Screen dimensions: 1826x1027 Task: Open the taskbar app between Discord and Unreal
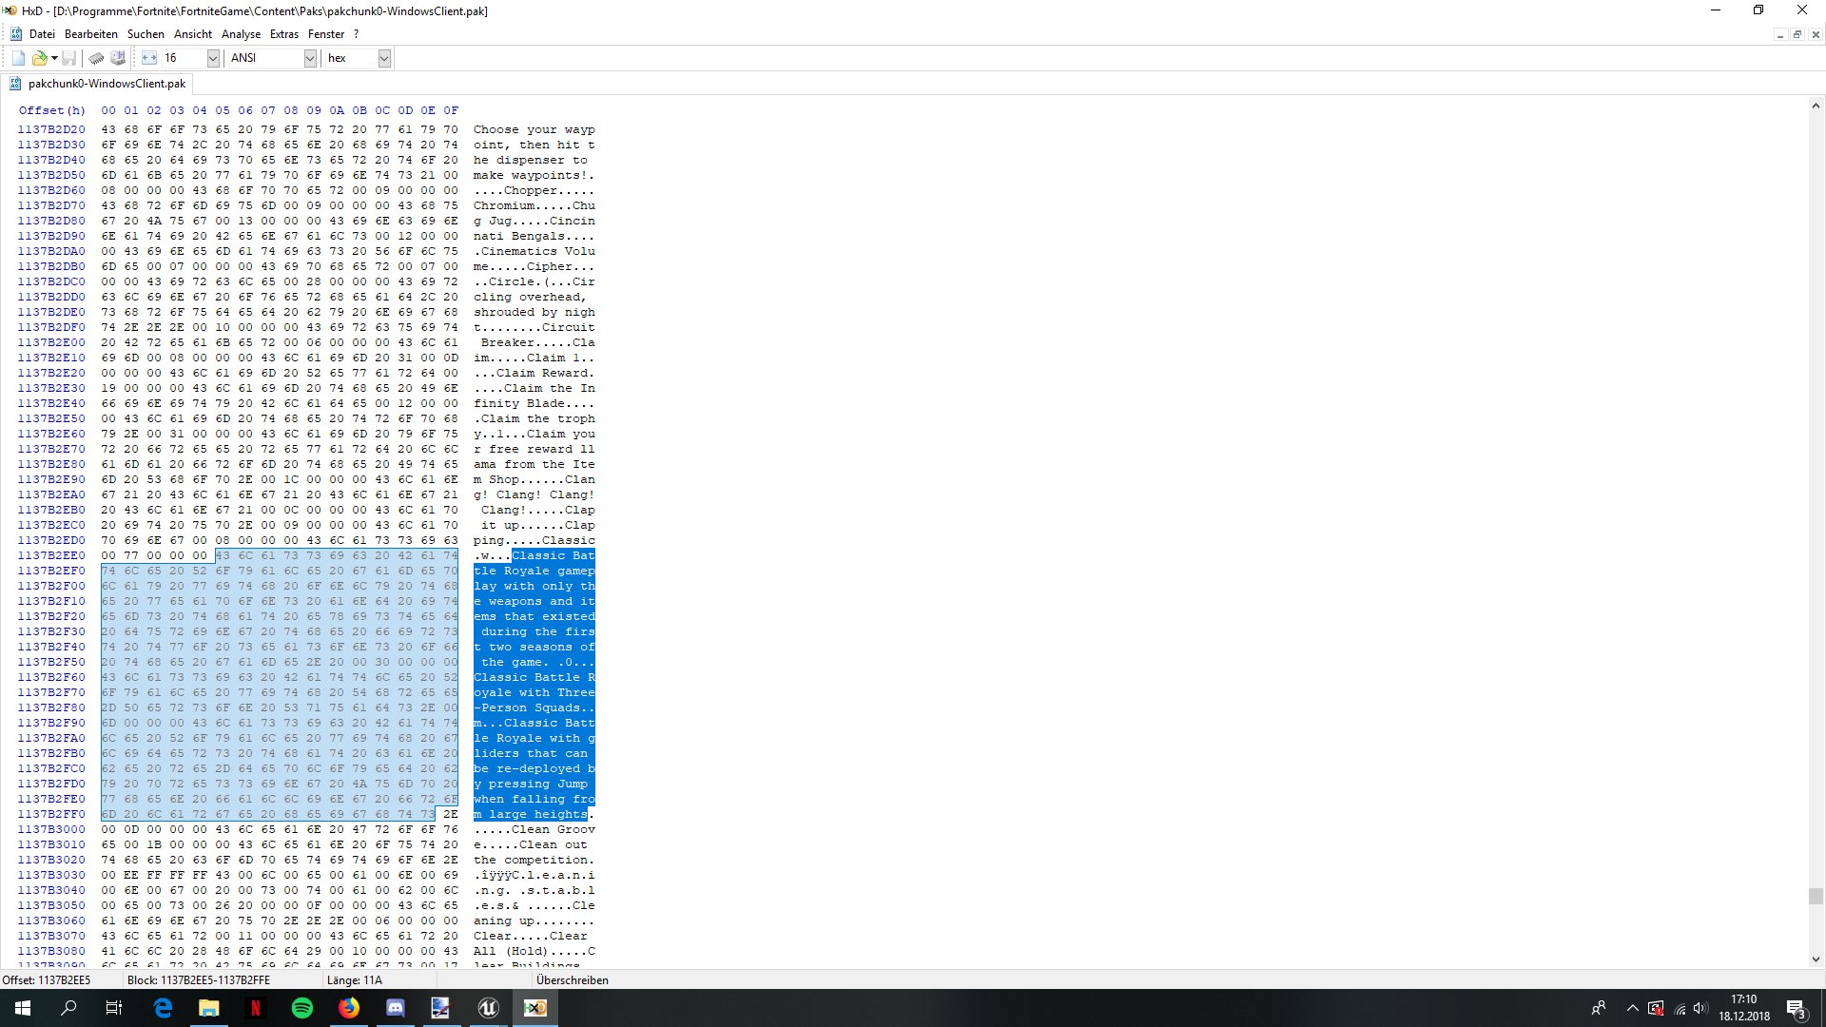tap(441, 1008)
